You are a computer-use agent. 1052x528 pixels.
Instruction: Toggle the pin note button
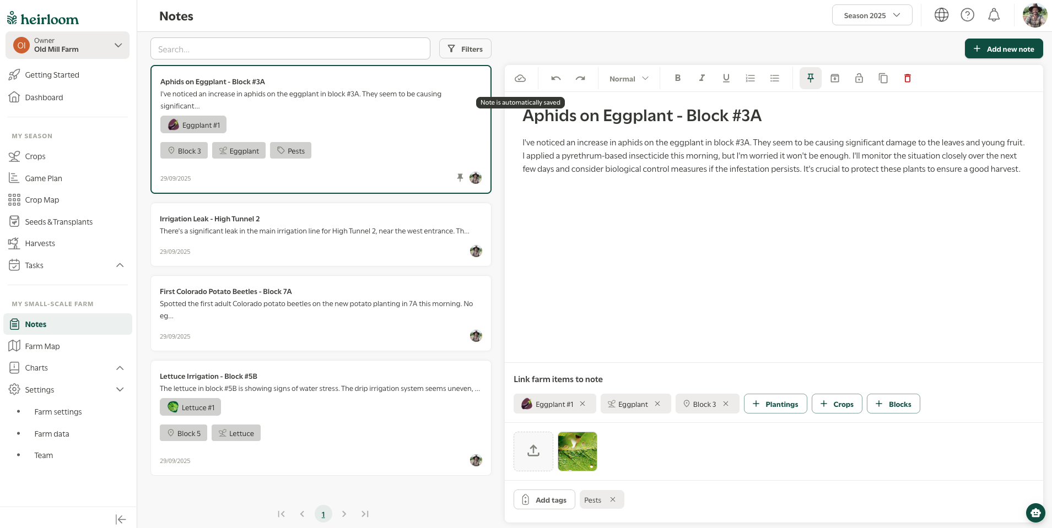tap(810, 79)
